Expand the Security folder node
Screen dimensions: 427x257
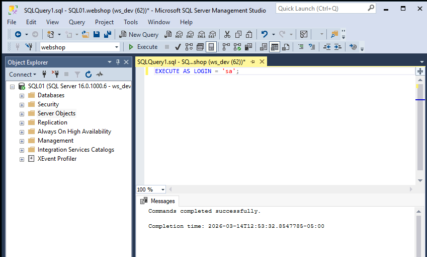(22, 105)
